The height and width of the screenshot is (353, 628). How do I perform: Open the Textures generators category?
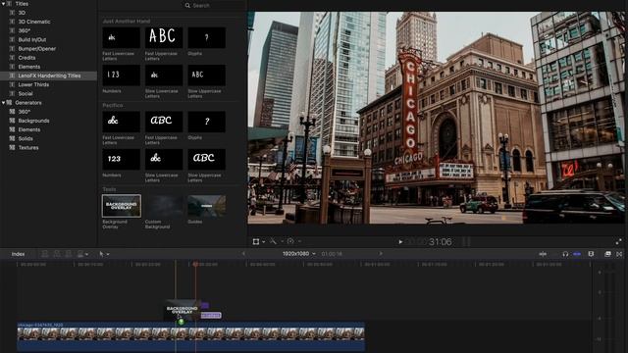coord(28,148)
